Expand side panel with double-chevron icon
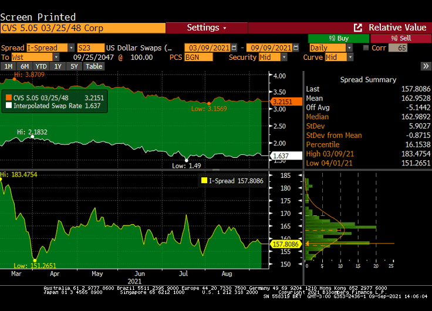The height and width of the screenshot is (311, 432). (x=426, y=66)
